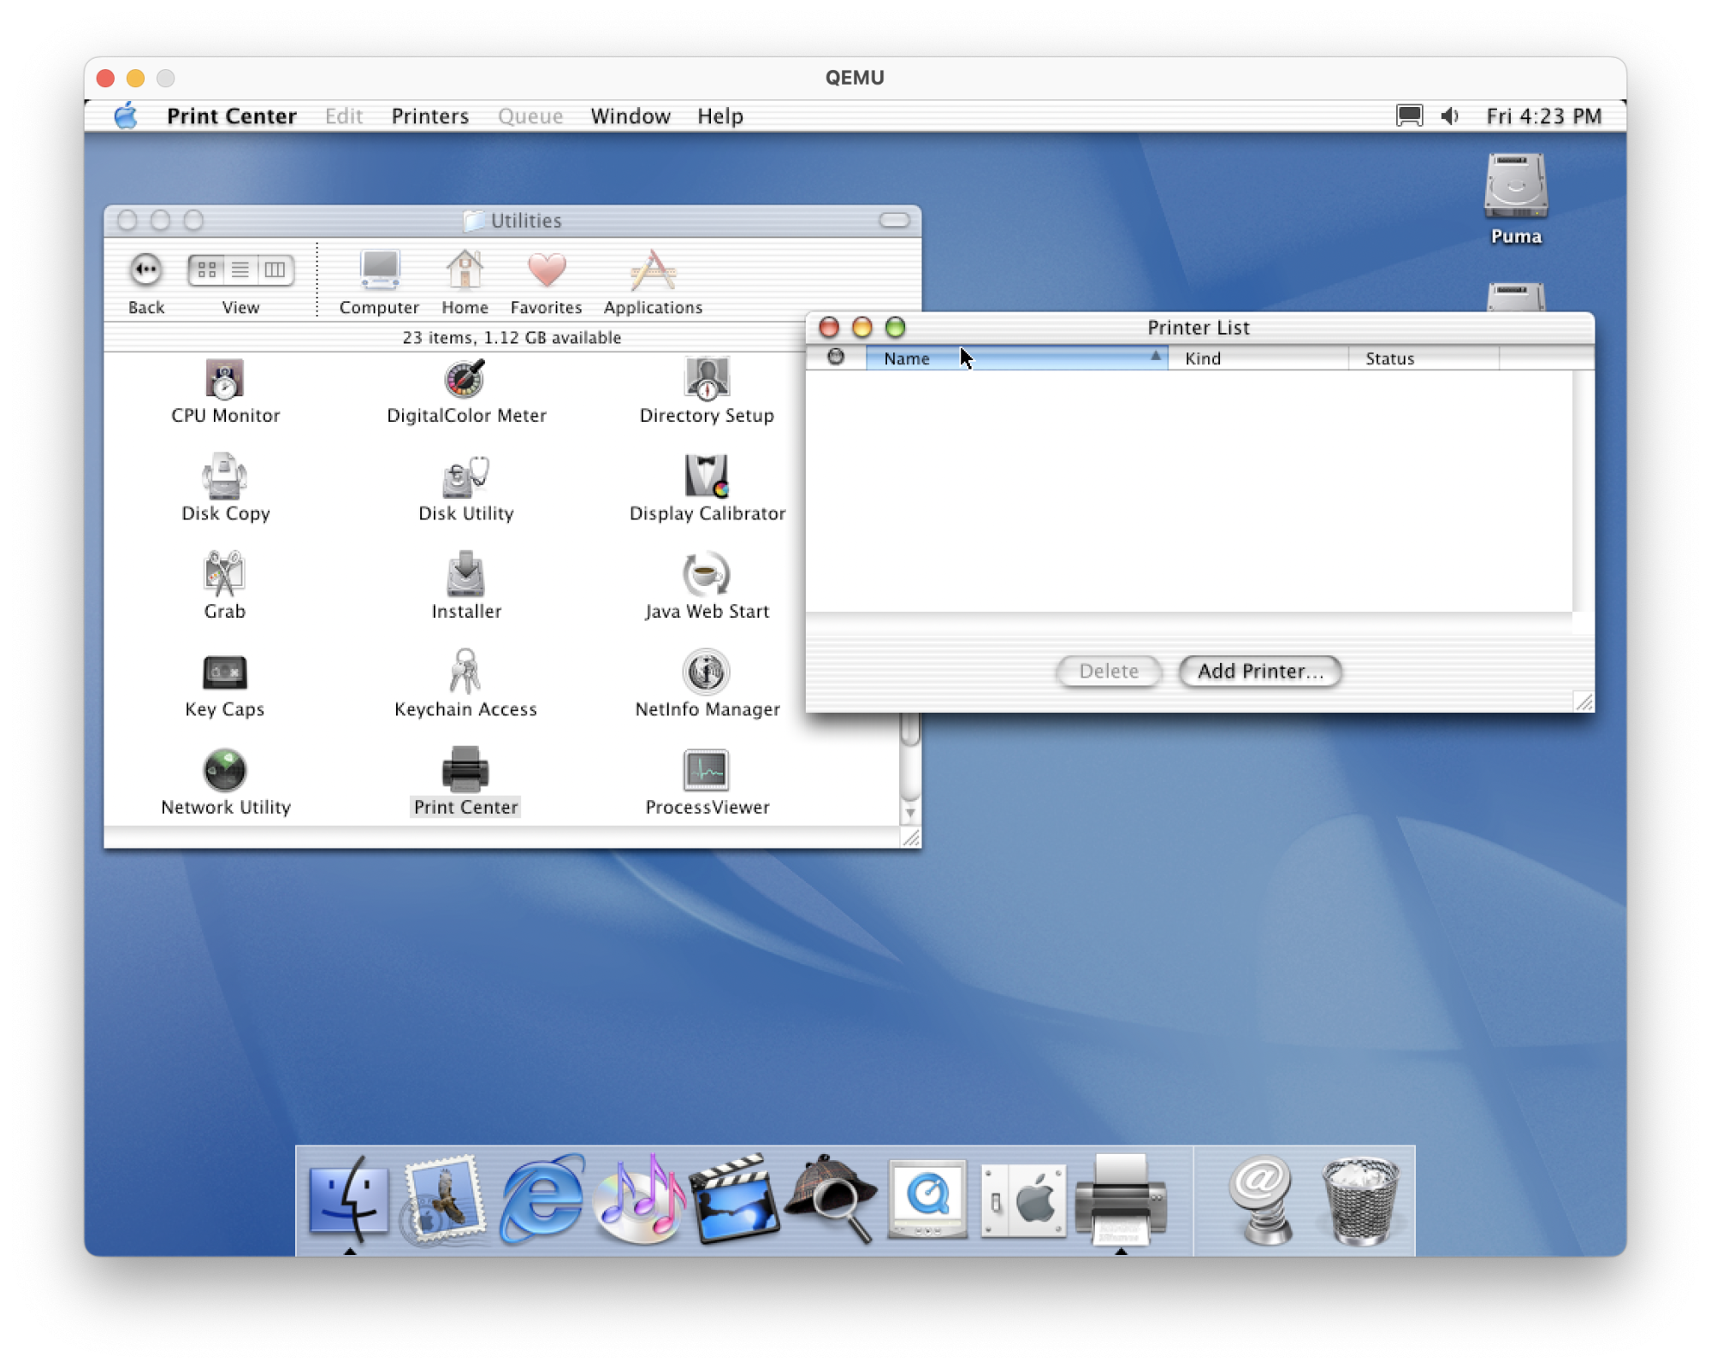Switch Utilities window to list view
The height and width of the screenshot is (1368, 1711).
(x=240, y=270)
